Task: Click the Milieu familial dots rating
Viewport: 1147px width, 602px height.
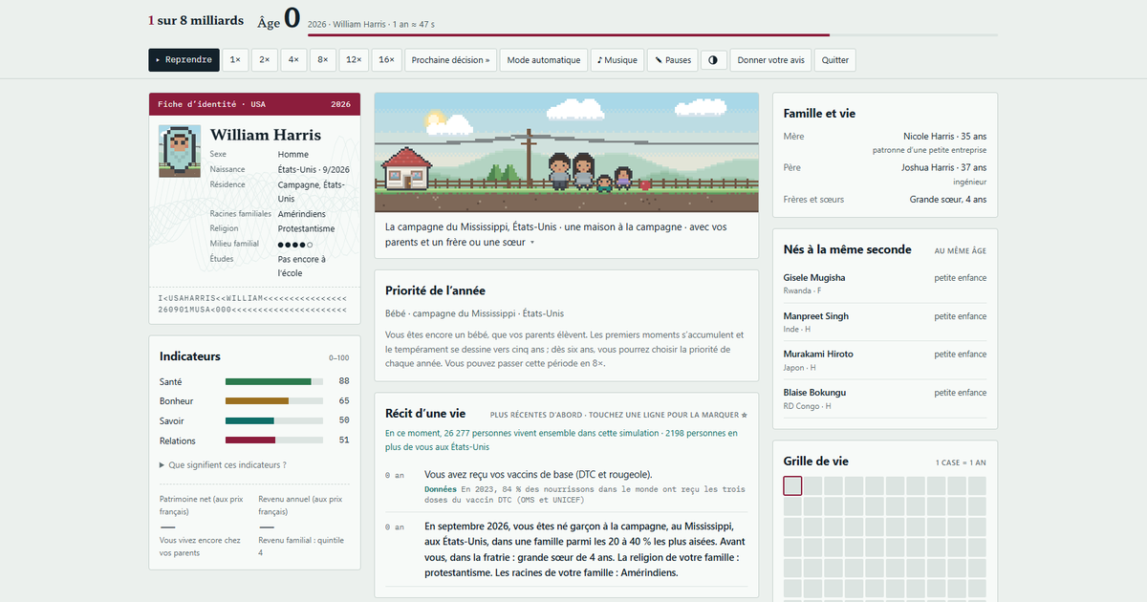Action: (295, 245)
